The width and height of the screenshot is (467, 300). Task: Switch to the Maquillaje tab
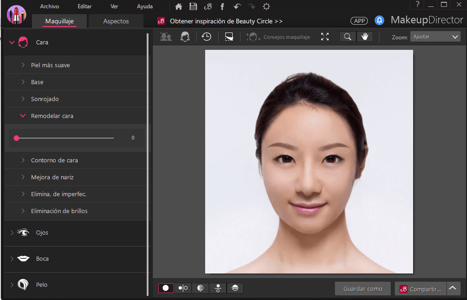coord(59,21)
